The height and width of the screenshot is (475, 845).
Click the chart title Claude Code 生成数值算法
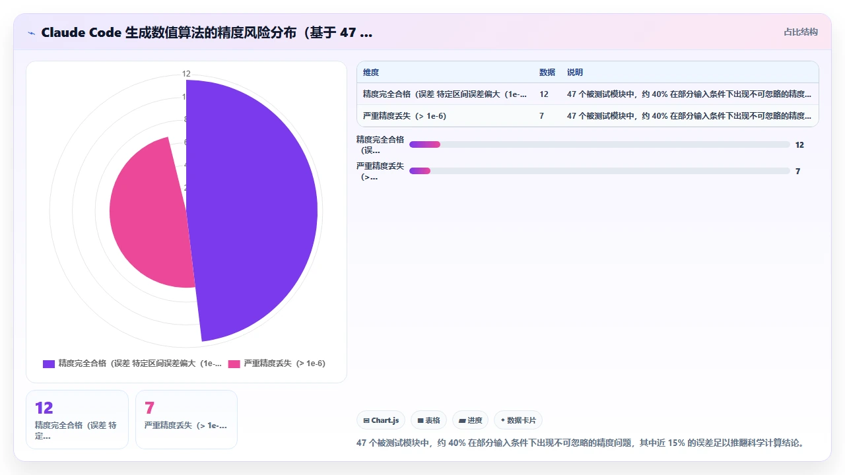tap(207, 32)
